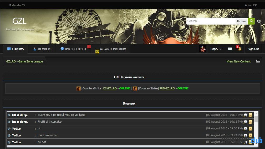Click the Counter-Strike icon next to CS.GZL.RO
The width and height of the screenshot is (265, 149).
79,89
